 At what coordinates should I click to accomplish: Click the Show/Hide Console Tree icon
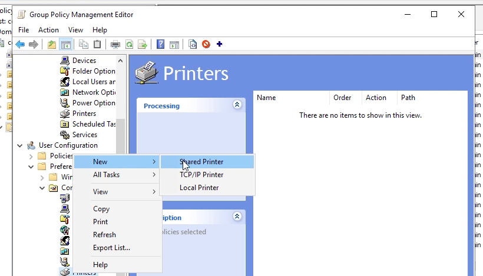[x=65, y=44]
